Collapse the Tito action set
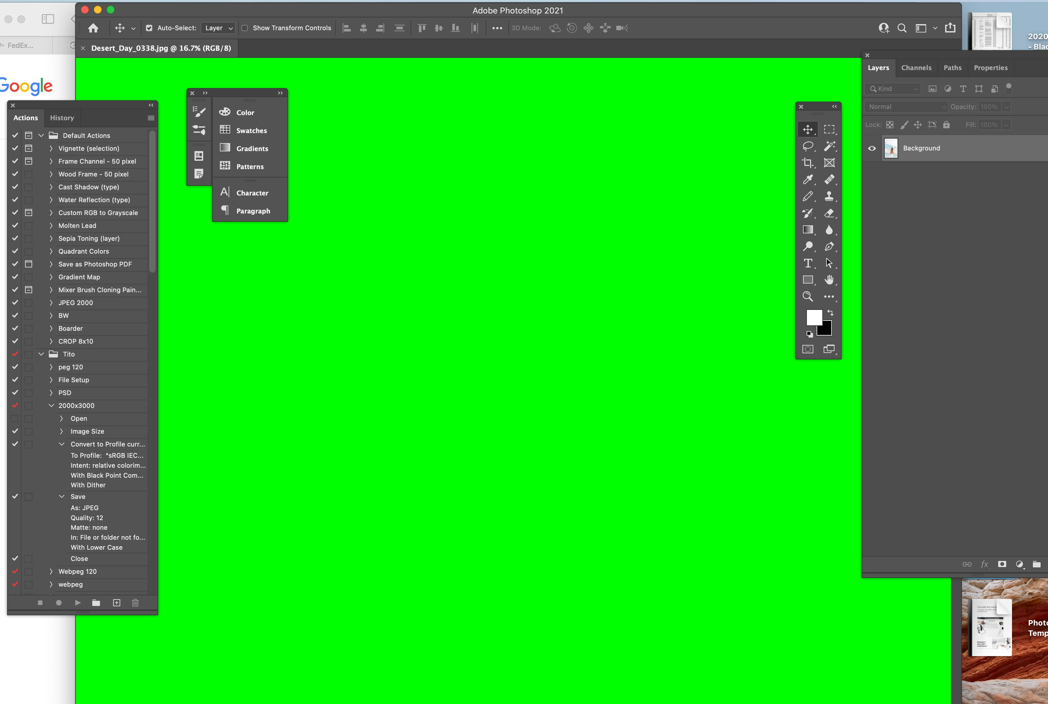This screenshot has width=1048, height=704. (41, 354)
